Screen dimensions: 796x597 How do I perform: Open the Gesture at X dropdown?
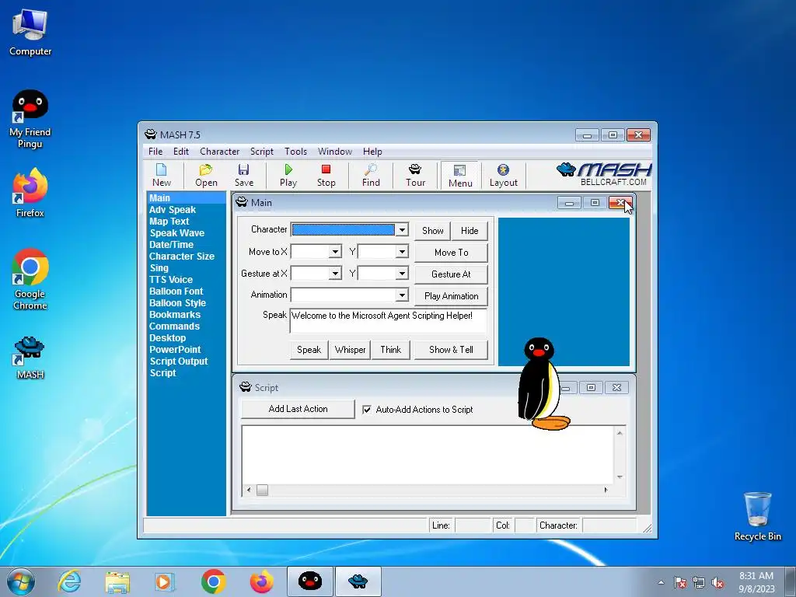[x=334, y=274]
